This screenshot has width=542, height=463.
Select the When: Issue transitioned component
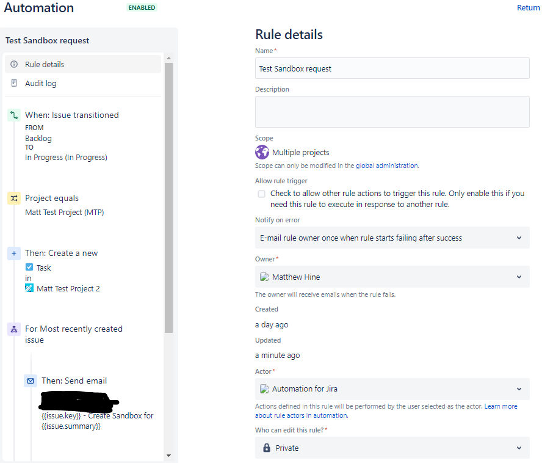[x=72, y=115]
